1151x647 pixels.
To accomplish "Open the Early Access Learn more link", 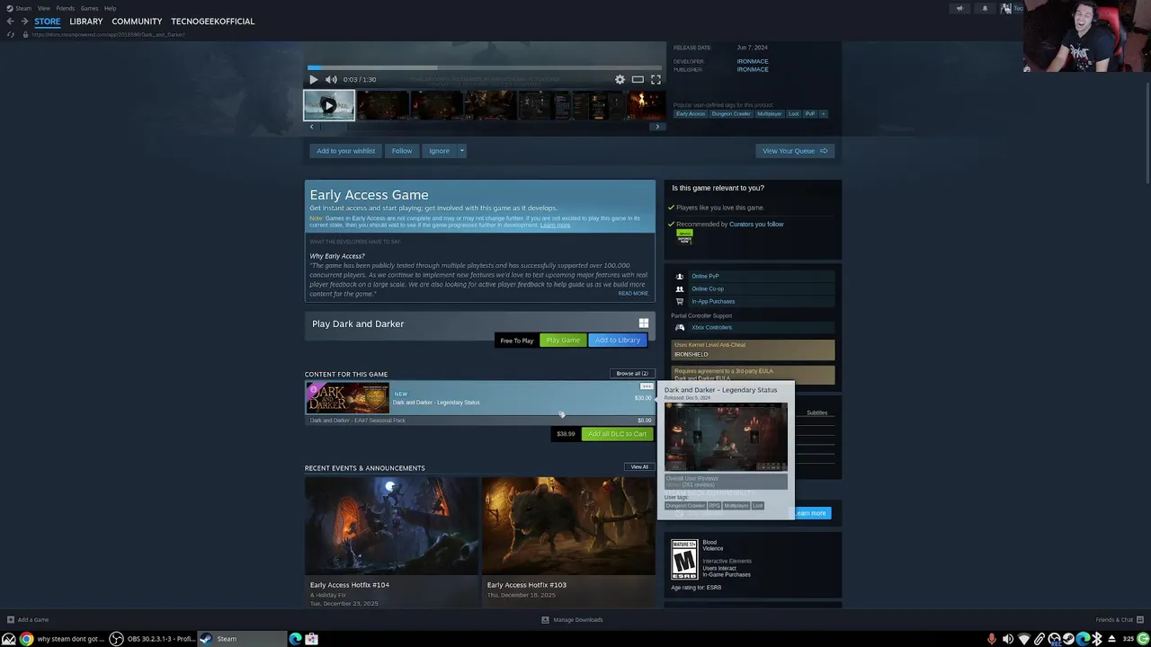I will click(x=555, y=226).
